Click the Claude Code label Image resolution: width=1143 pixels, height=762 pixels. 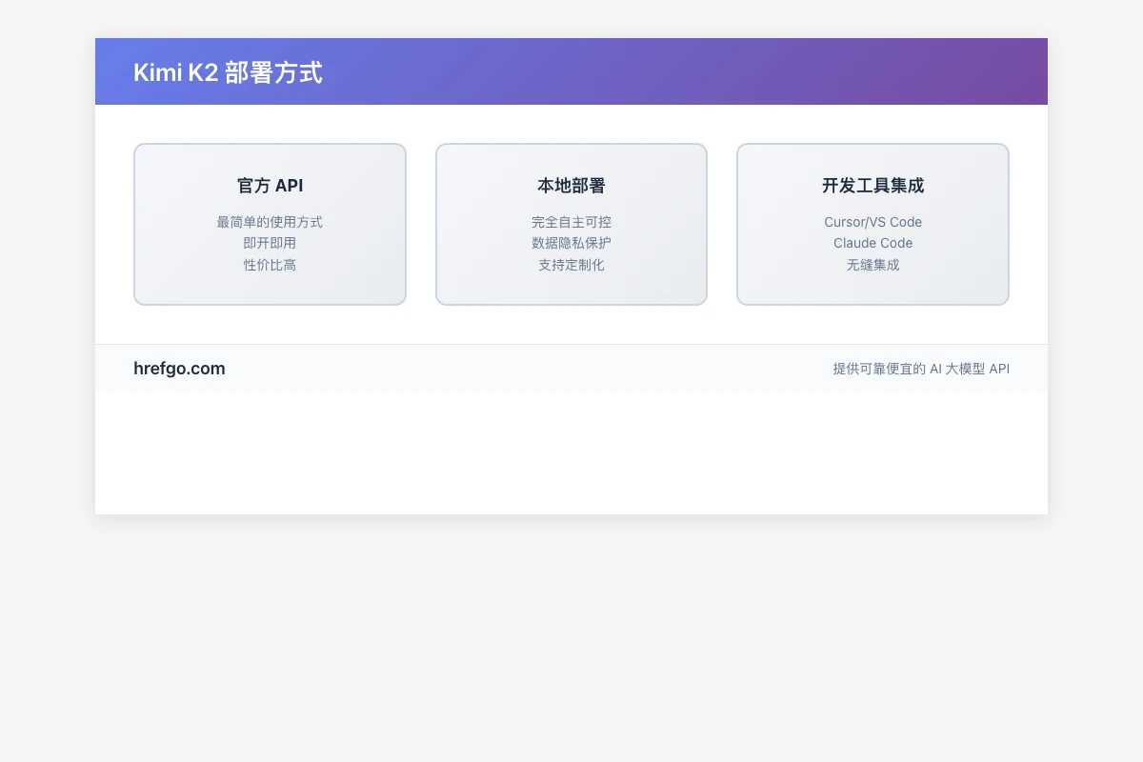pyautogui.click(x=872, y=243)
